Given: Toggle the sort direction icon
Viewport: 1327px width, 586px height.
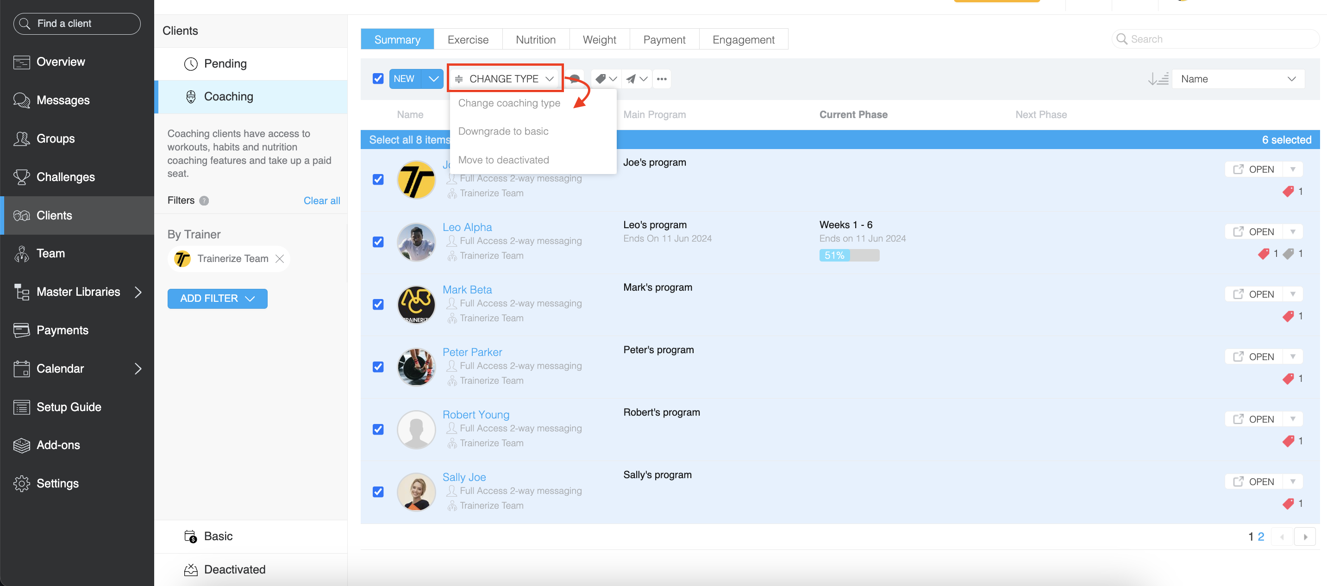Looking at the screenshot, I should coord(1158,79).
